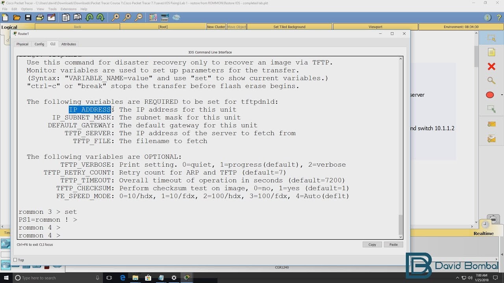Click the Copy icon in the main toolbar
The height and width of the screenshot is (283, 504).
[66, 17]
